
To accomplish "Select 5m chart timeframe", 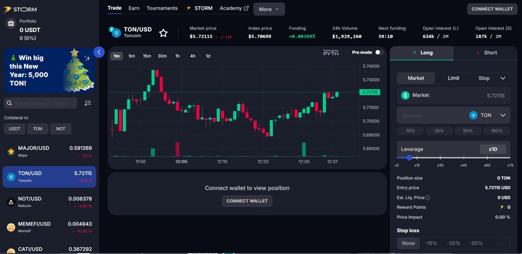I will coord(132,56).
